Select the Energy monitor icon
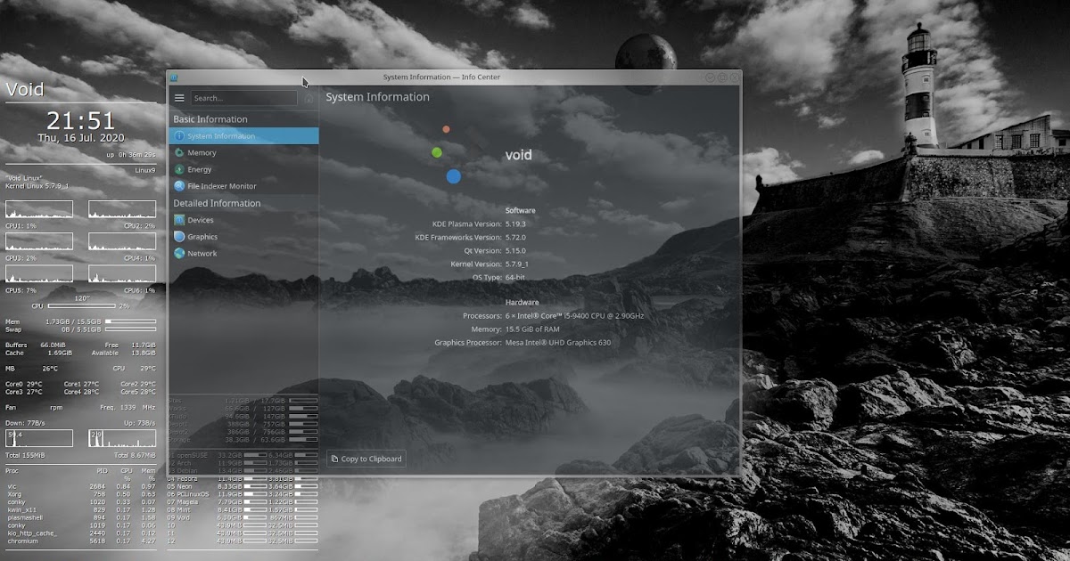Viewport: 1070px width, 561px height. point(179,169)
